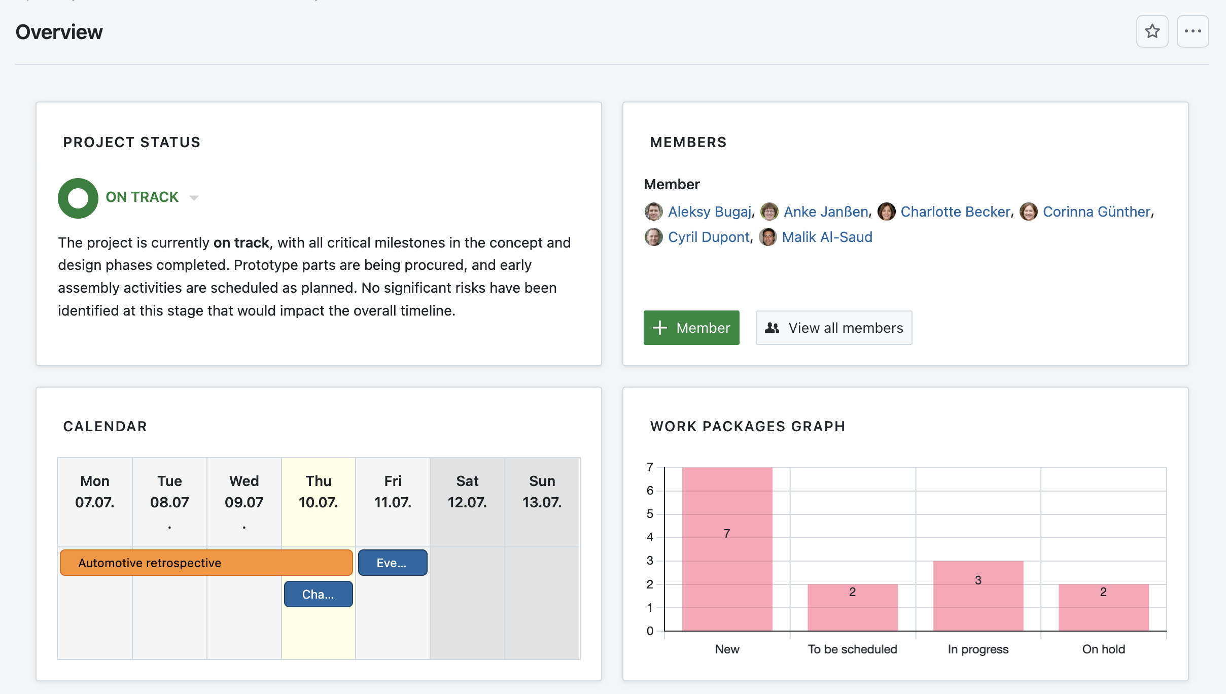Click the people icon beside View all members
Screen dimensions: 1226x694
coord(772,328)
